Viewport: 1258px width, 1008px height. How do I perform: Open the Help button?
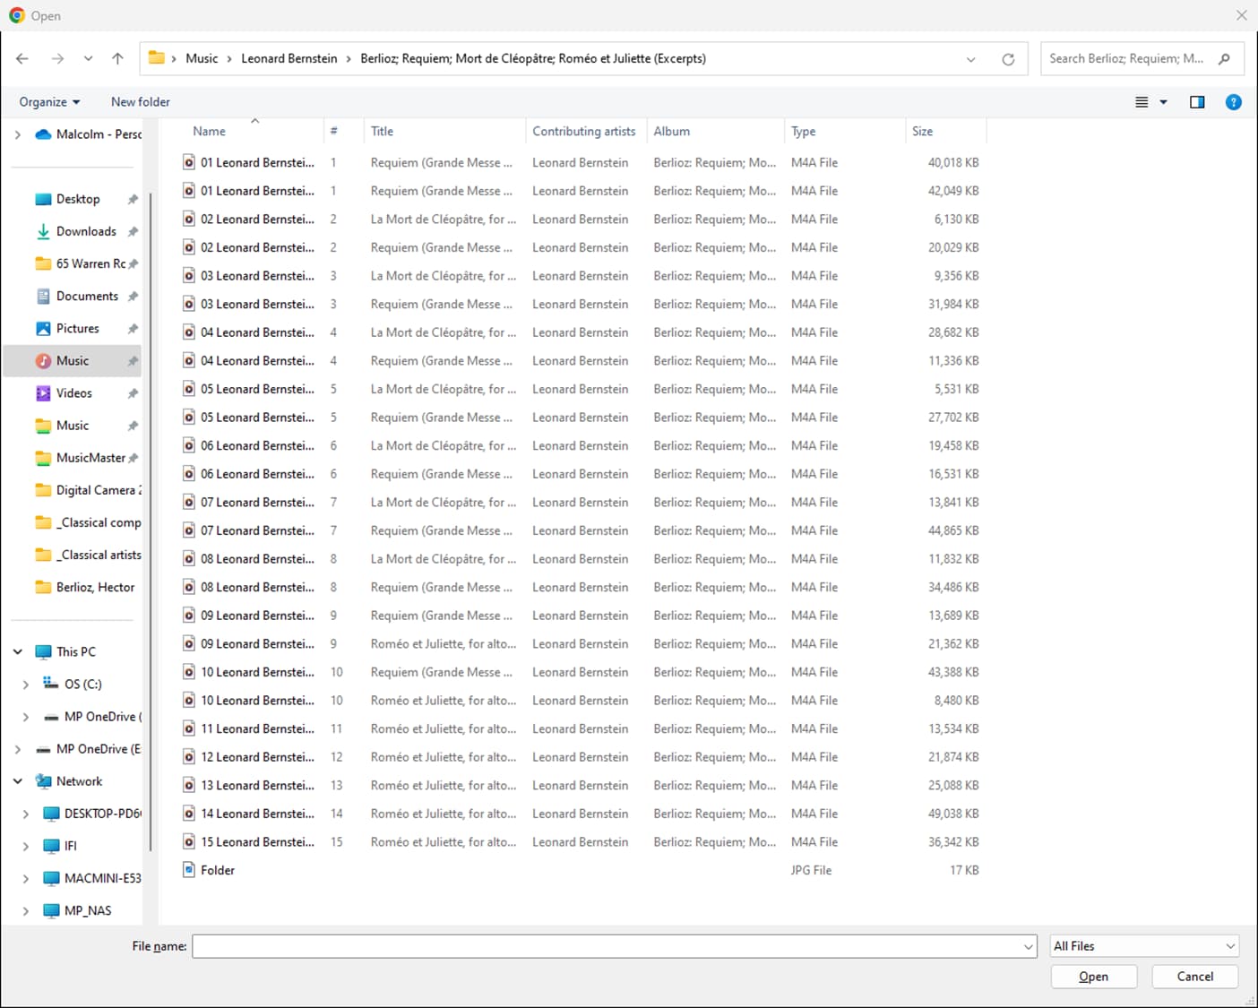[x=1234, y=102]
